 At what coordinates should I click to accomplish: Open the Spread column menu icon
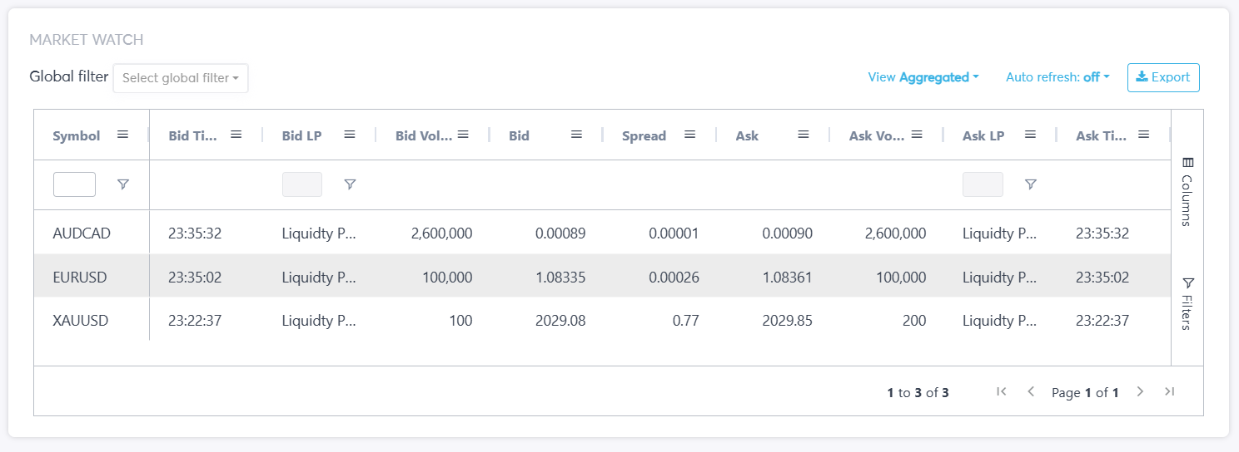689,135
